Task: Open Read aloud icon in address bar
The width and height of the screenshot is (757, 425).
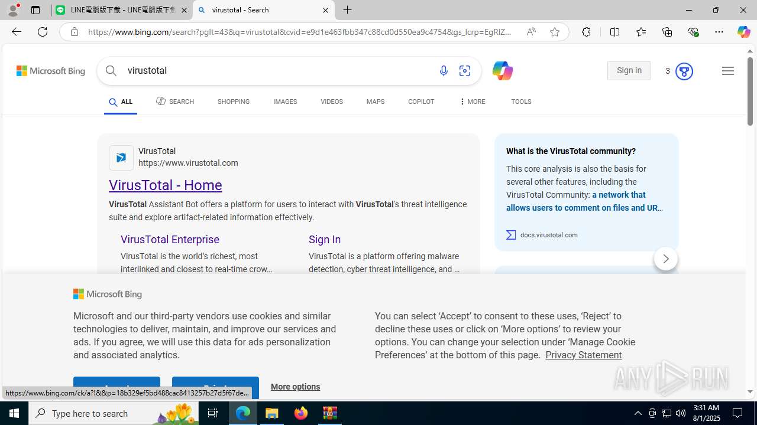Action: tap(531, 32)
